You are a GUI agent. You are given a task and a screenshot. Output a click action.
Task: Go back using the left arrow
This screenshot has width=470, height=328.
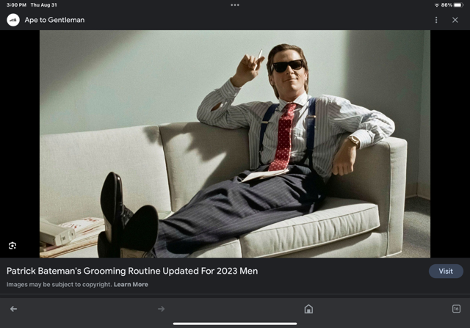pos(13,309)
